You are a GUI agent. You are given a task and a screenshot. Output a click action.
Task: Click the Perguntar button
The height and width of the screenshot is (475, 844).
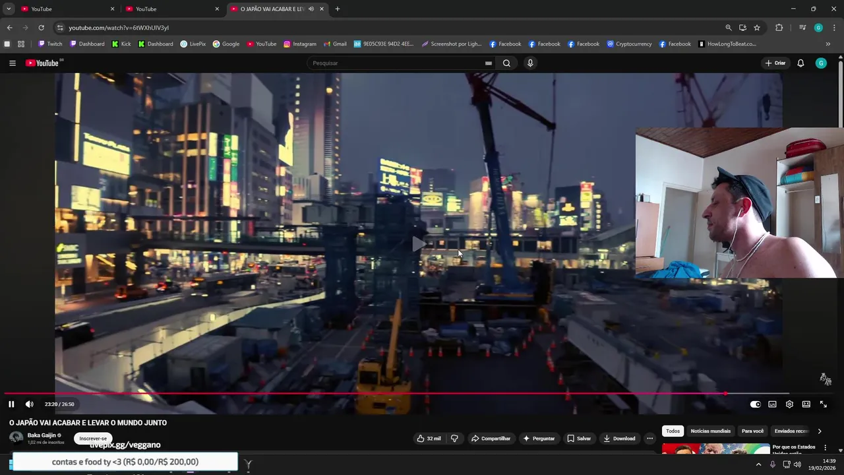click(x=539, y=438)
